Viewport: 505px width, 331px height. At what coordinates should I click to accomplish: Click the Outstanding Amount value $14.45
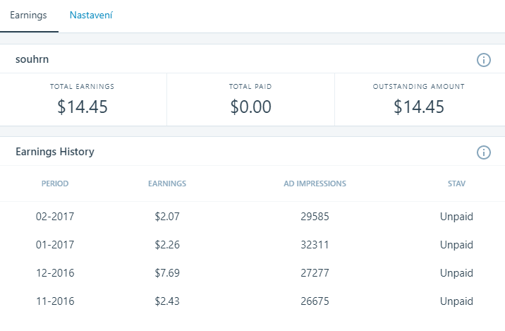(x=419, y=107)
